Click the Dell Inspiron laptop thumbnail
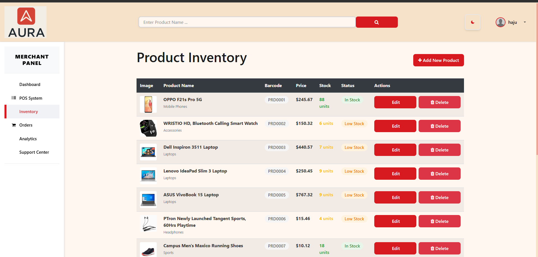 coord(148,152)
